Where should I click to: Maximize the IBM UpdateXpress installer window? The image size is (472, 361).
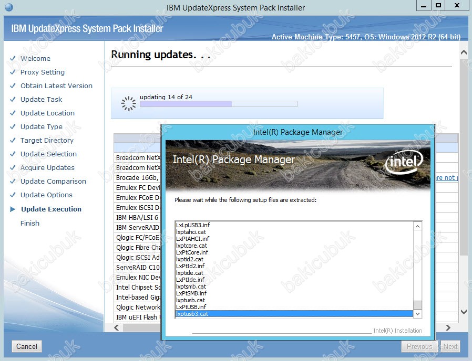click(438, 5)
